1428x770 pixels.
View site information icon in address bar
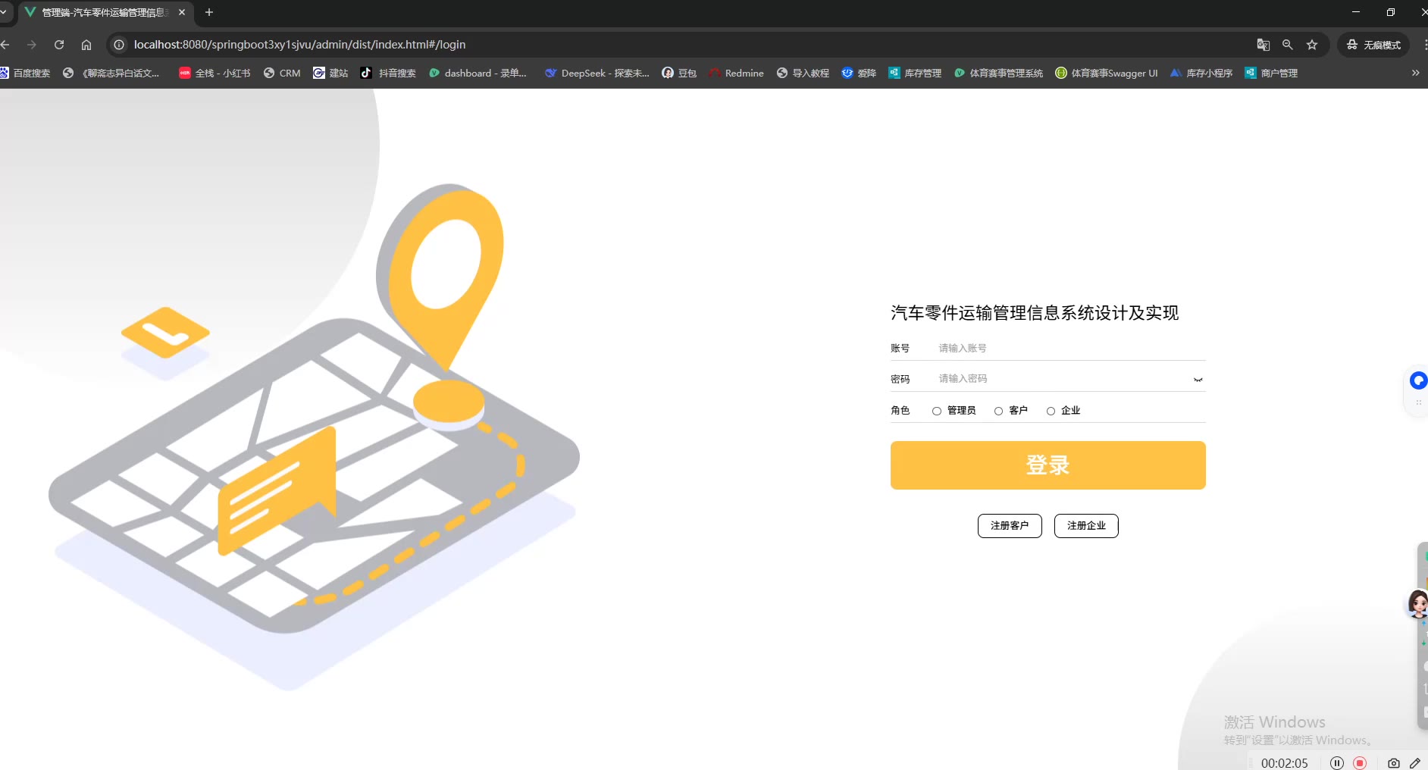119,45
